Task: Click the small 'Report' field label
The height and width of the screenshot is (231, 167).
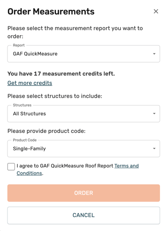Action: (x=19, y=45)
